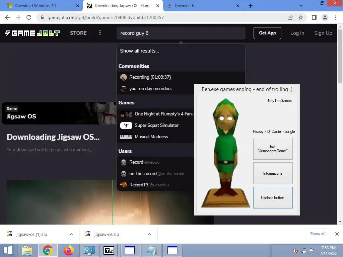The height and width of the screenshot is (257, 343).
Task: Click Exit "JumpscareGame" button
Action: (x=273, y=149)
